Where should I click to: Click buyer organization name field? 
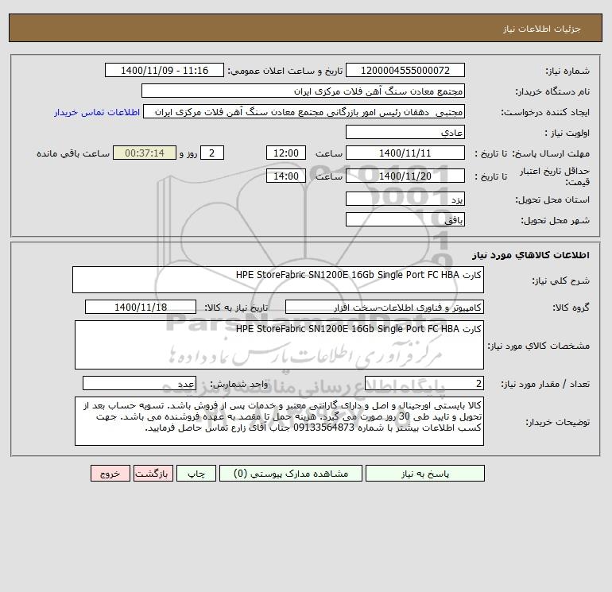pyautogui.click(x=303, y=91)
